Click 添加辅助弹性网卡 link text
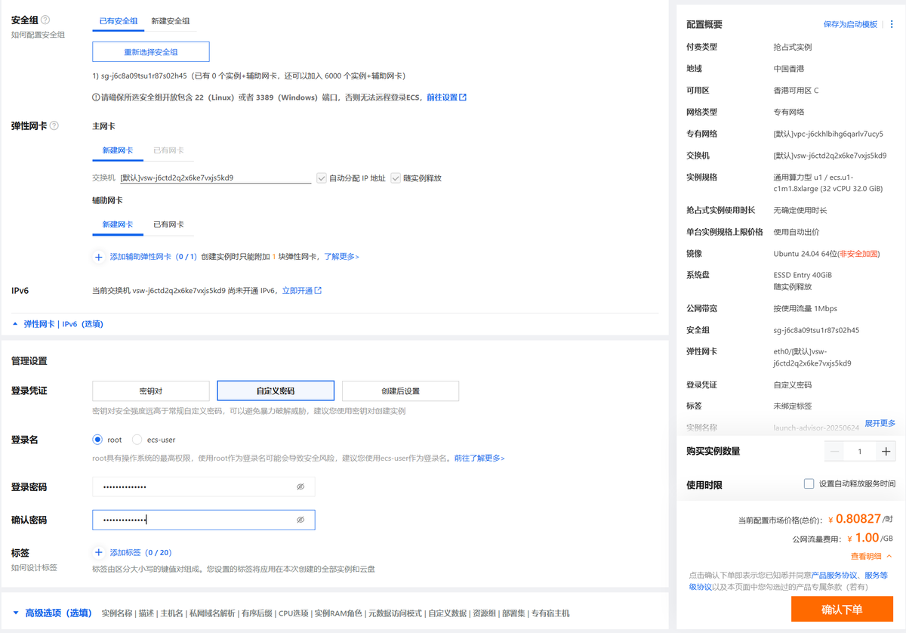 [153, 257]
